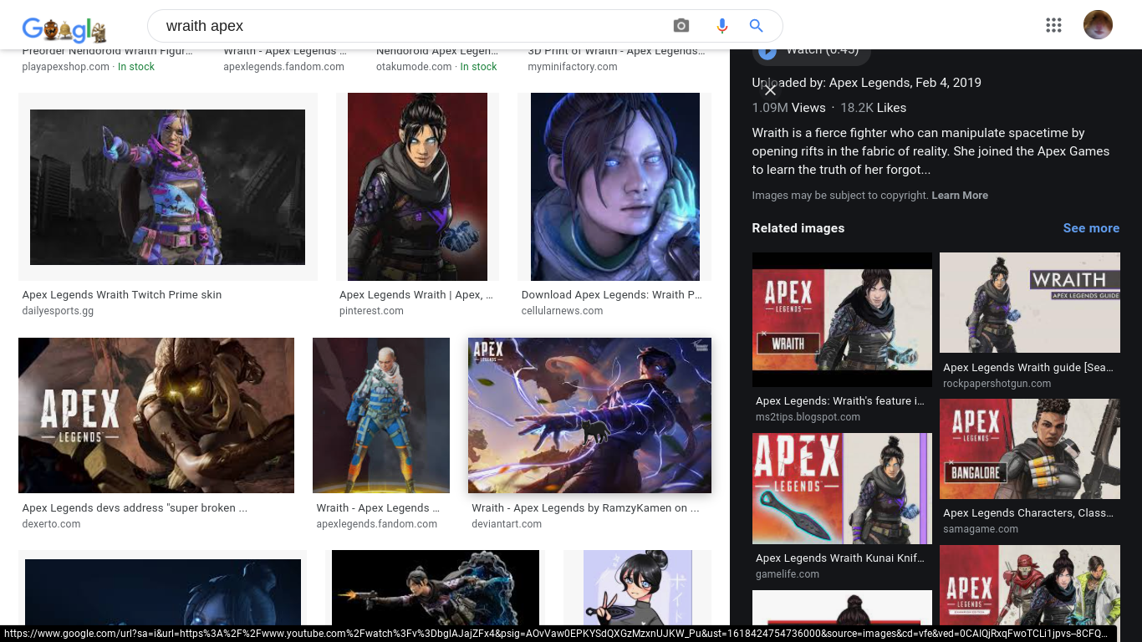Click caption "Apex Legends Wraith | Apex, ..."
The width and height of the screenshot is (1142, 642).
pyautogui.click(x=416, y=295)
